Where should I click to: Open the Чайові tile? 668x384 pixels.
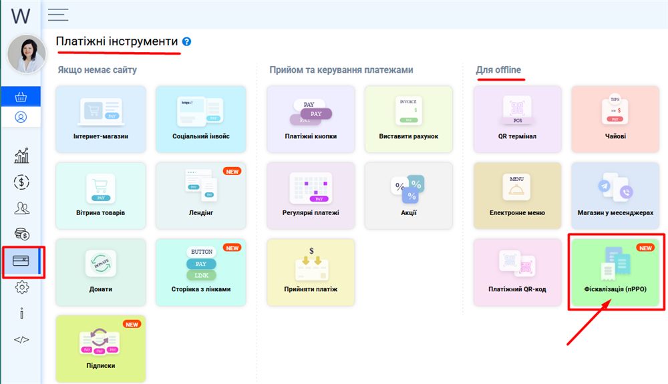pyautogui.click(x=615, y=119)
